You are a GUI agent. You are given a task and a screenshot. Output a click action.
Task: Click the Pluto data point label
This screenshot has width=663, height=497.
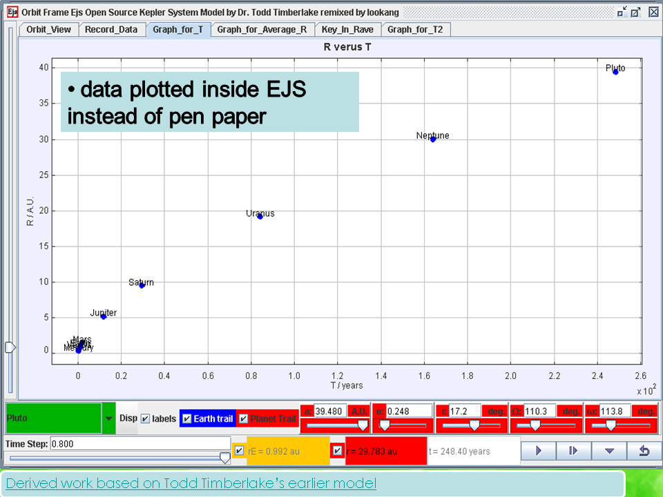(615, 68)
